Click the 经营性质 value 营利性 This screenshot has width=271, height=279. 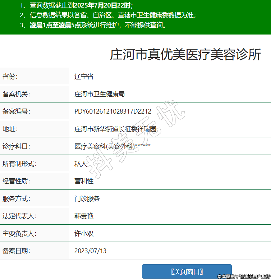tap(84, 181)
